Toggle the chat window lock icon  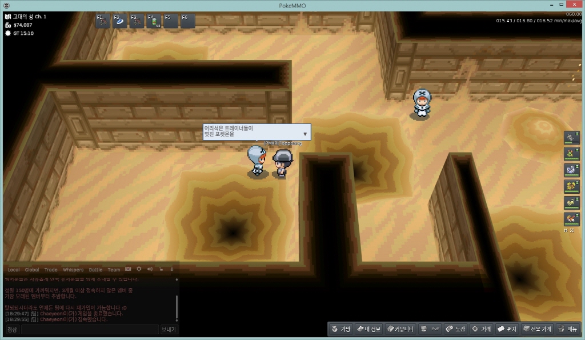(x=161, y=269)
